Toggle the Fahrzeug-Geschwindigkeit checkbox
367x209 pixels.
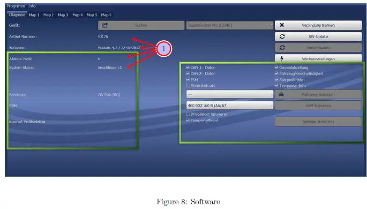(x=277, y=74)
